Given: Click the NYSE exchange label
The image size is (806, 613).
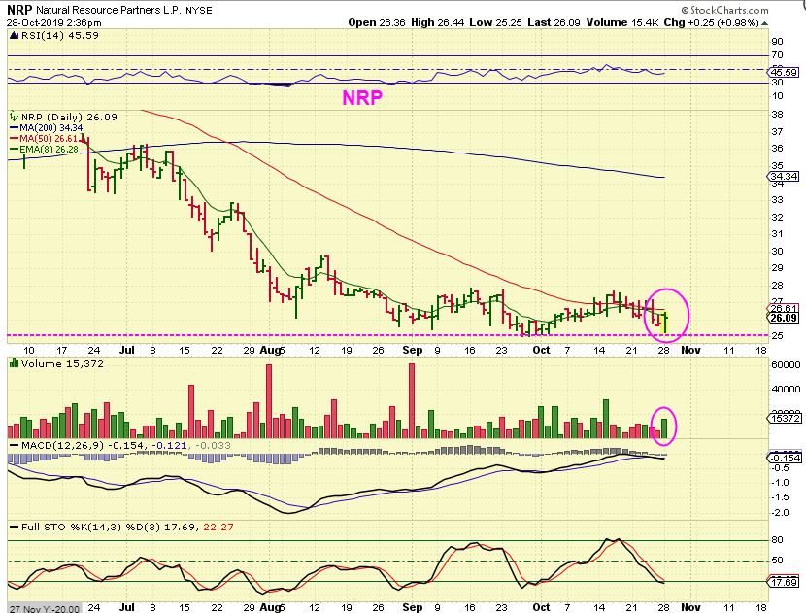Looking at the screenshot, I should coord(198,11).
